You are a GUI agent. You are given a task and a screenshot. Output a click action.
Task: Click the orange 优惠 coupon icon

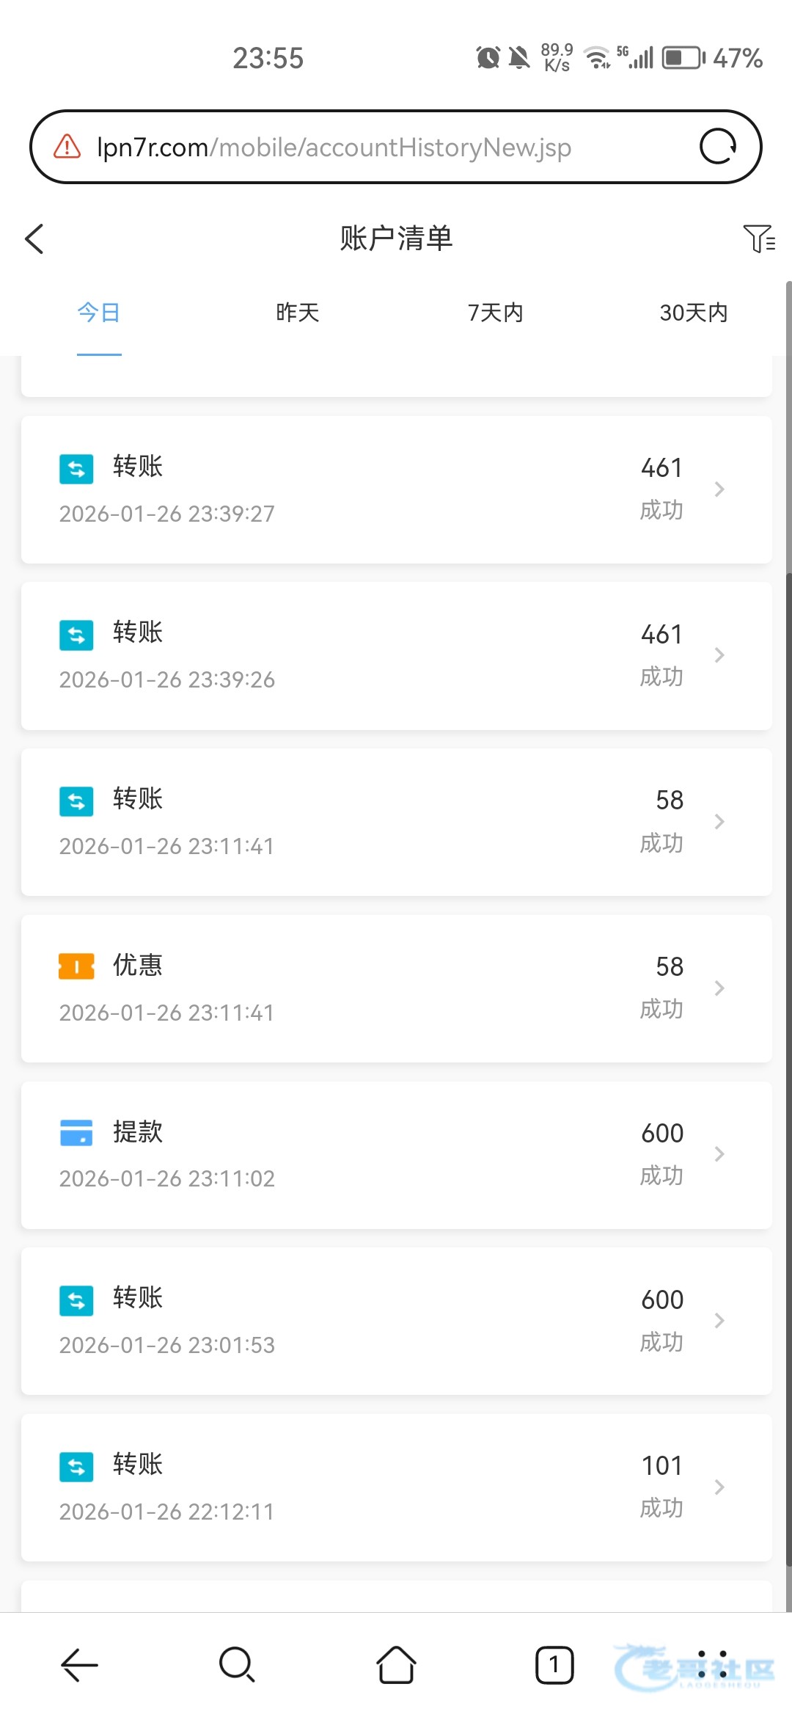(x=76, y=966)
